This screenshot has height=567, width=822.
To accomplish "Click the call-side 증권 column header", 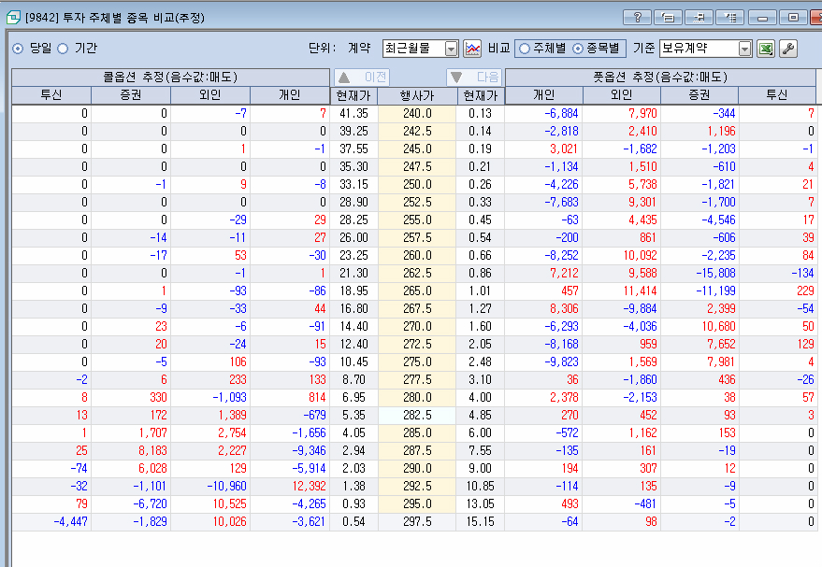I will tap(131, 94).
